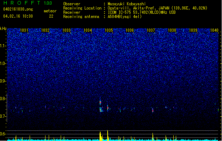
Task: Click the 1040 time axis label
Action: tap(214, 30)
